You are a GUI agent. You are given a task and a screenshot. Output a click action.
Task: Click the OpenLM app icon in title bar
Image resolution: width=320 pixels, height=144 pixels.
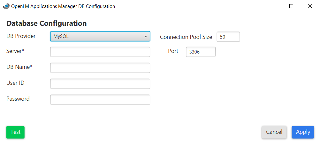(x=6, y=6)
